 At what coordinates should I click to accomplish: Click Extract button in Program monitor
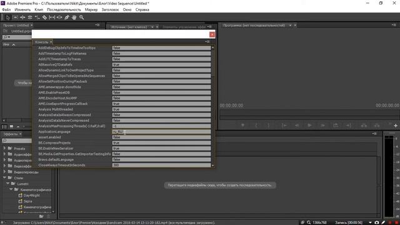point(377,125)
